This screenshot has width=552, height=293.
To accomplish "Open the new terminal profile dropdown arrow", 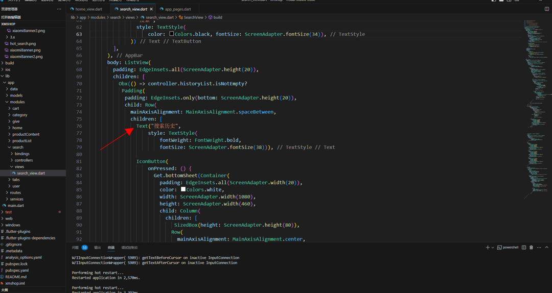I will 493,248.
